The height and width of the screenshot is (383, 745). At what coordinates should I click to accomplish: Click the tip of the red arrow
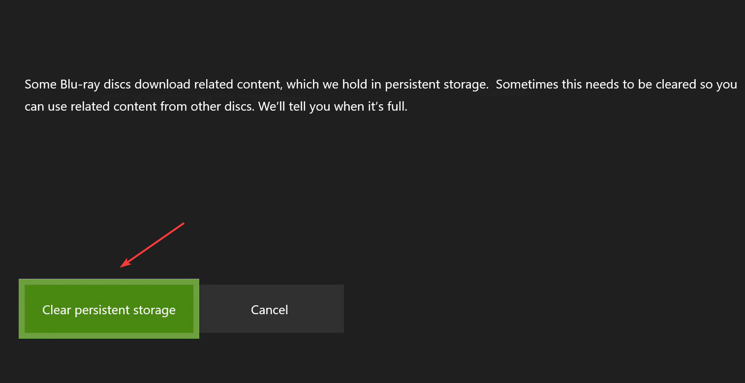[122, 267]
